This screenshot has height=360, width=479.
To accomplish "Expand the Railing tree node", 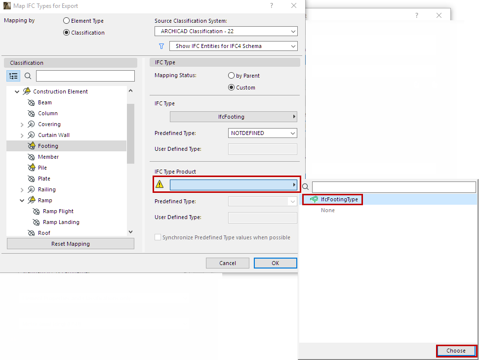I will (x=22, y=189).
